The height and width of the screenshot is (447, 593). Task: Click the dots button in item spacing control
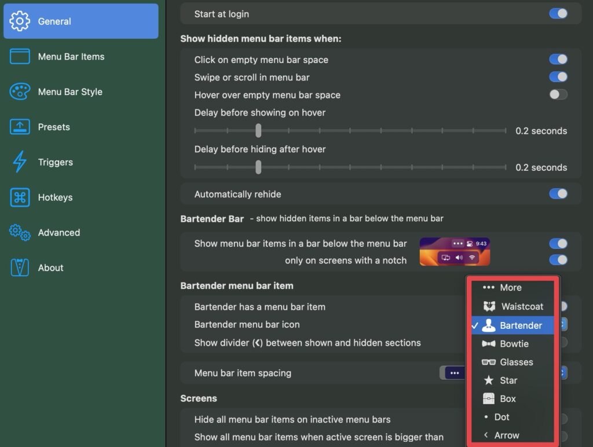(455, 373)
